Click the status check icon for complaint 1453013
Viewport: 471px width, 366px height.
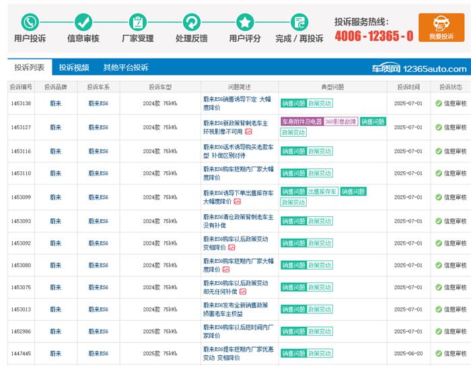(439, 309)
